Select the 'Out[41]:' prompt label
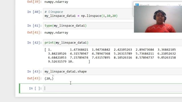Viewport: 182px width, 102px height. 34,33
